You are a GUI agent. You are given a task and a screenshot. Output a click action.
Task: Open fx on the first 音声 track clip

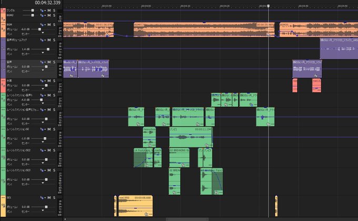click(x=71, y=75)
